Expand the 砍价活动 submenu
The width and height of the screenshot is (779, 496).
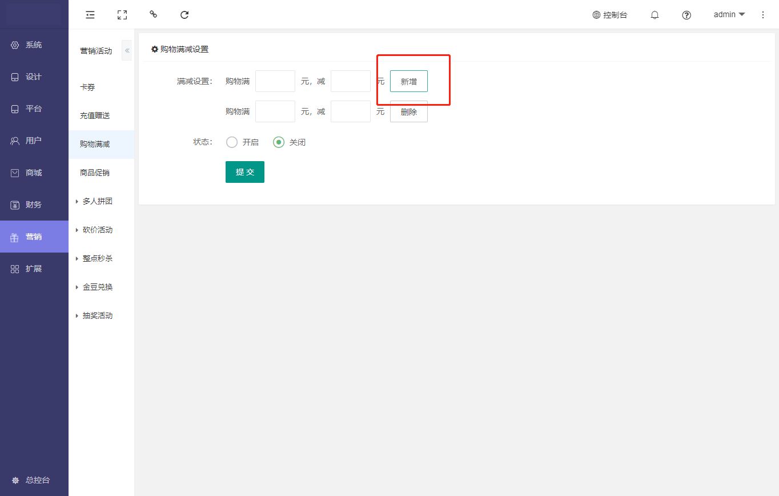pyautogui.click(x=97, y=230)
